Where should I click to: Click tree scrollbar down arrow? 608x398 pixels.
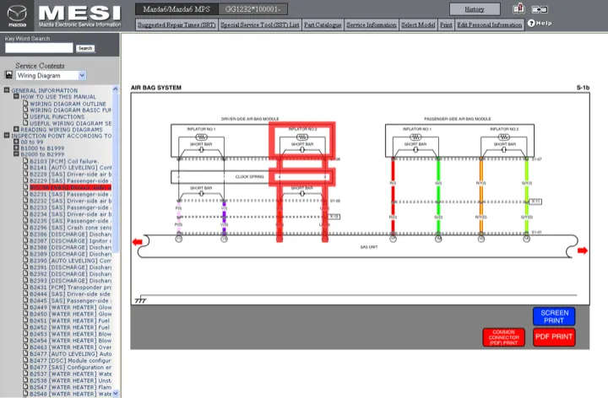click(115, 394)
